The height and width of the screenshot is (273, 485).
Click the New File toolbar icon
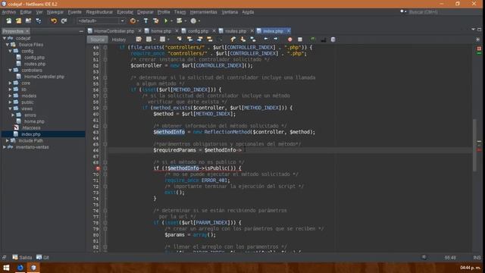8,20
